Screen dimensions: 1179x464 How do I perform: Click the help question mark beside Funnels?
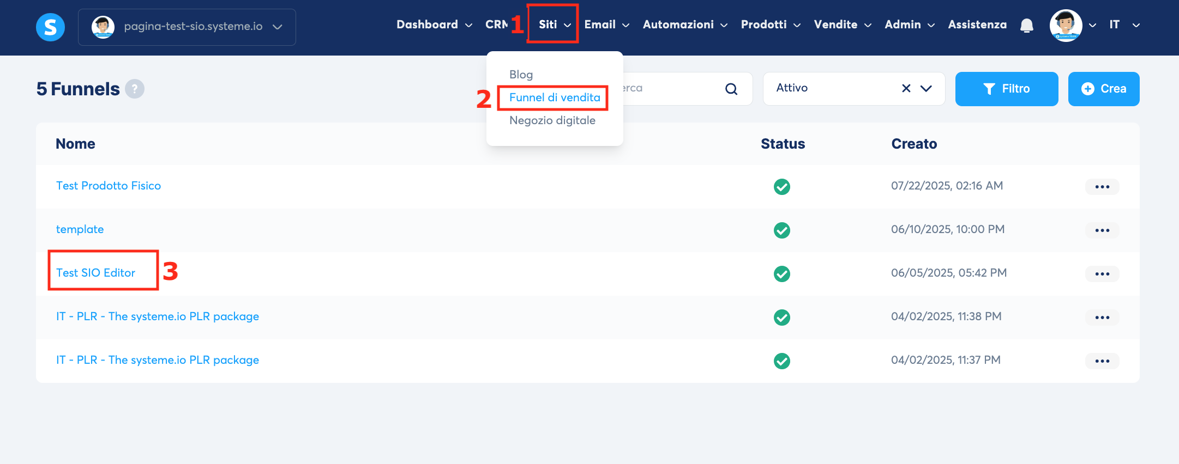(x=135, y=89)
